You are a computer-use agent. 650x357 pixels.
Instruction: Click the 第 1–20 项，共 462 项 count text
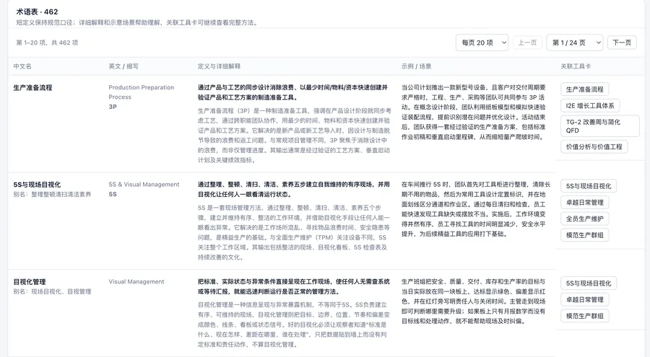(x=47, y=43)
